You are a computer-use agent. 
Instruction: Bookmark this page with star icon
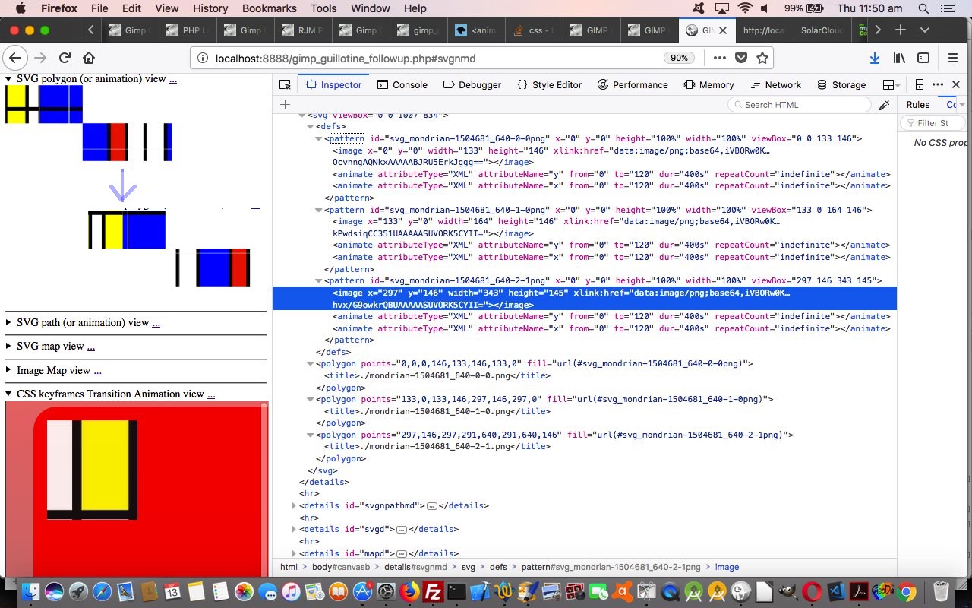(762, 58)
